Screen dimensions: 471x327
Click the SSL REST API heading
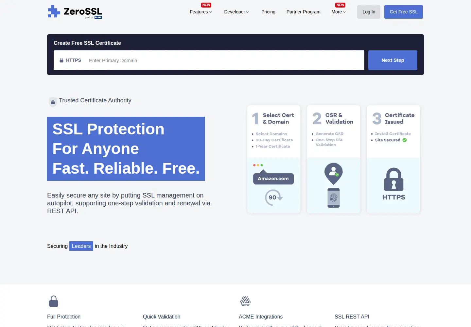(x=352, y=317)
